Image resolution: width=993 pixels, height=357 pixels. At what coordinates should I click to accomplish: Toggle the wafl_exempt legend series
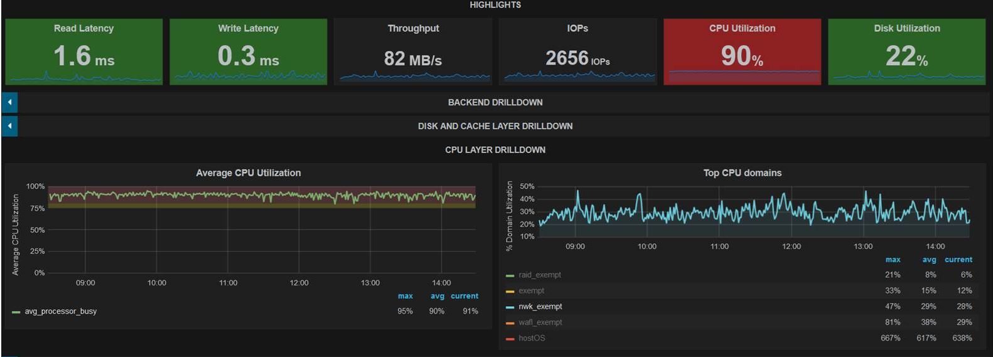coord(540,322)
